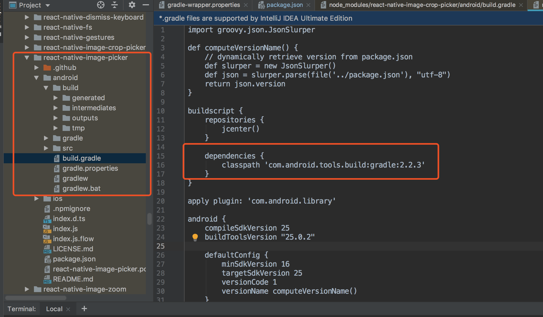Close the gradle-wrapper.properties tab
The width and height of the screenshot is (543, 317).
click(x=246, y=5)
